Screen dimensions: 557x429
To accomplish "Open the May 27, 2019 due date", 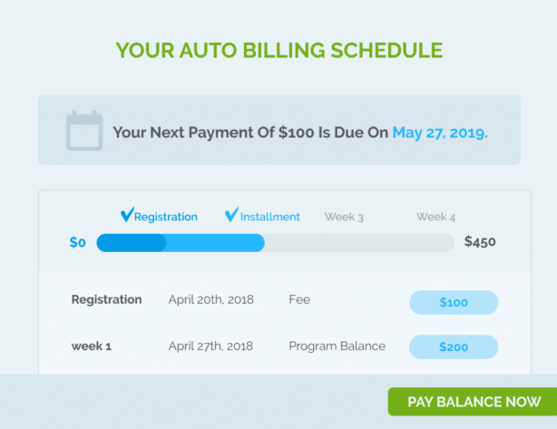I will pyautogui.click(x=440, y=132).
